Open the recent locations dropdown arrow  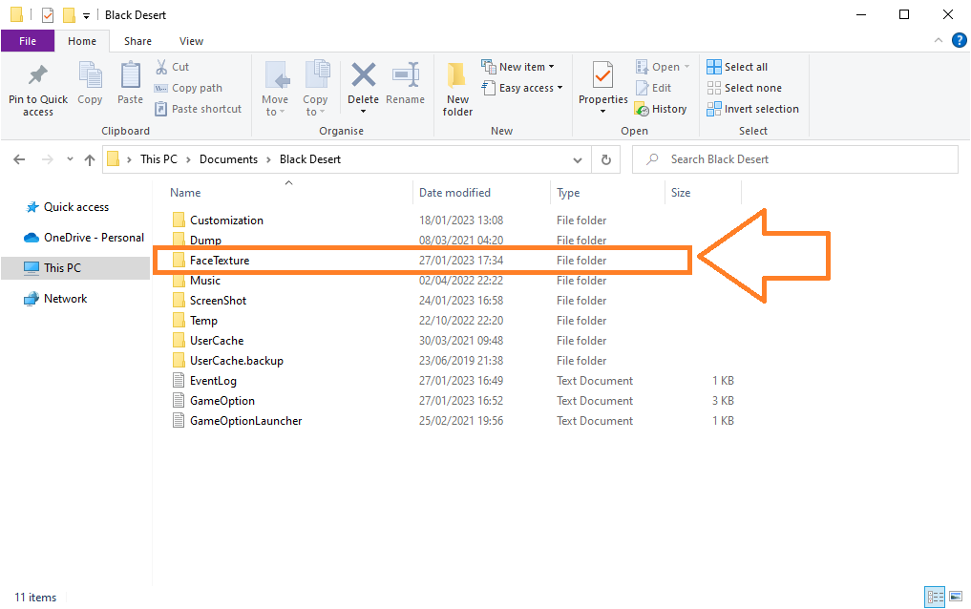pyautogui.click(x=70, y=159)
